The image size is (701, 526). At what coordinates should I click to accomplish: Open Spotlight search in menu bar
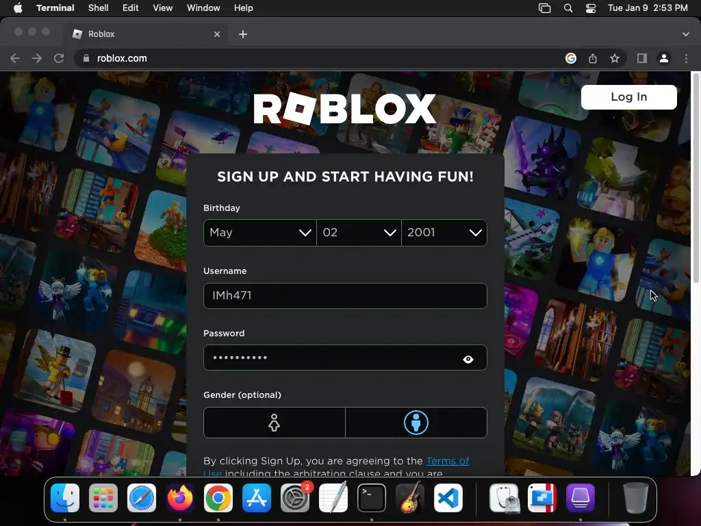[568, 8]
